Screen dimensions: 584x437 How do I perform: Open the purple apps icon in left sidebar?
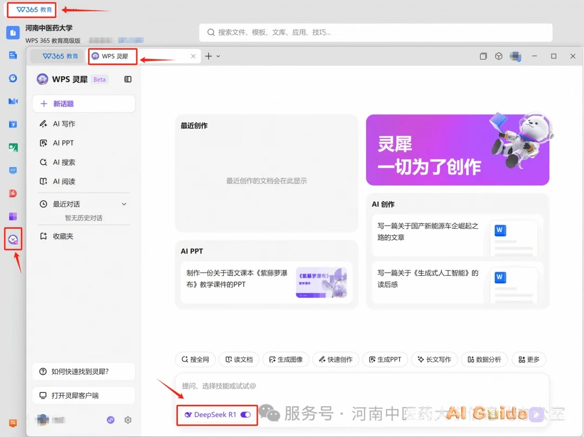pyautogui.click(x=13, y=216)
